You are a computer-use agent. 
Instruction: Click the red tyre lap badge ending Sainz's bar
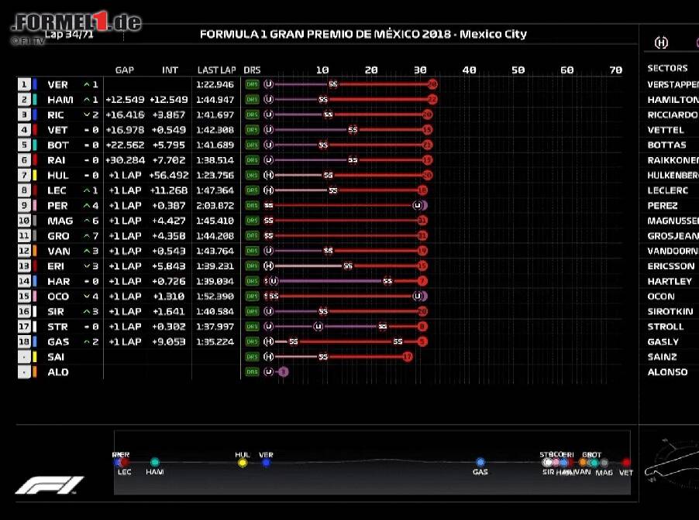click(x=408, y=357)
